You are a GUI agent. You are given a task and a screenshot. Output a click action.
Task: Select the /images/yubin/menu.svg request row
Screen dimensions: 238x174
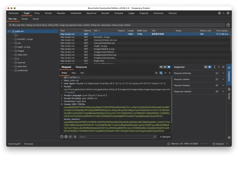coord(145,55)
